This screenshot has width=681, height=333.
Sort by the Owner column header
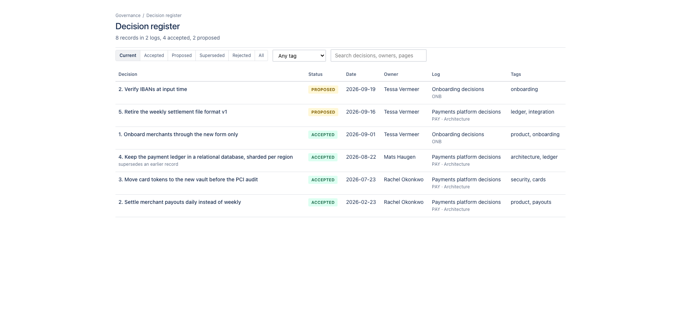tap(391, 74)
